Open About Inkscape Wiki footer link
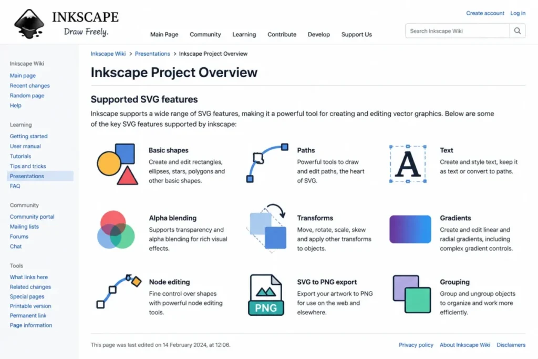Viewport: 538px width, 359px height. (x=465, y=345)
